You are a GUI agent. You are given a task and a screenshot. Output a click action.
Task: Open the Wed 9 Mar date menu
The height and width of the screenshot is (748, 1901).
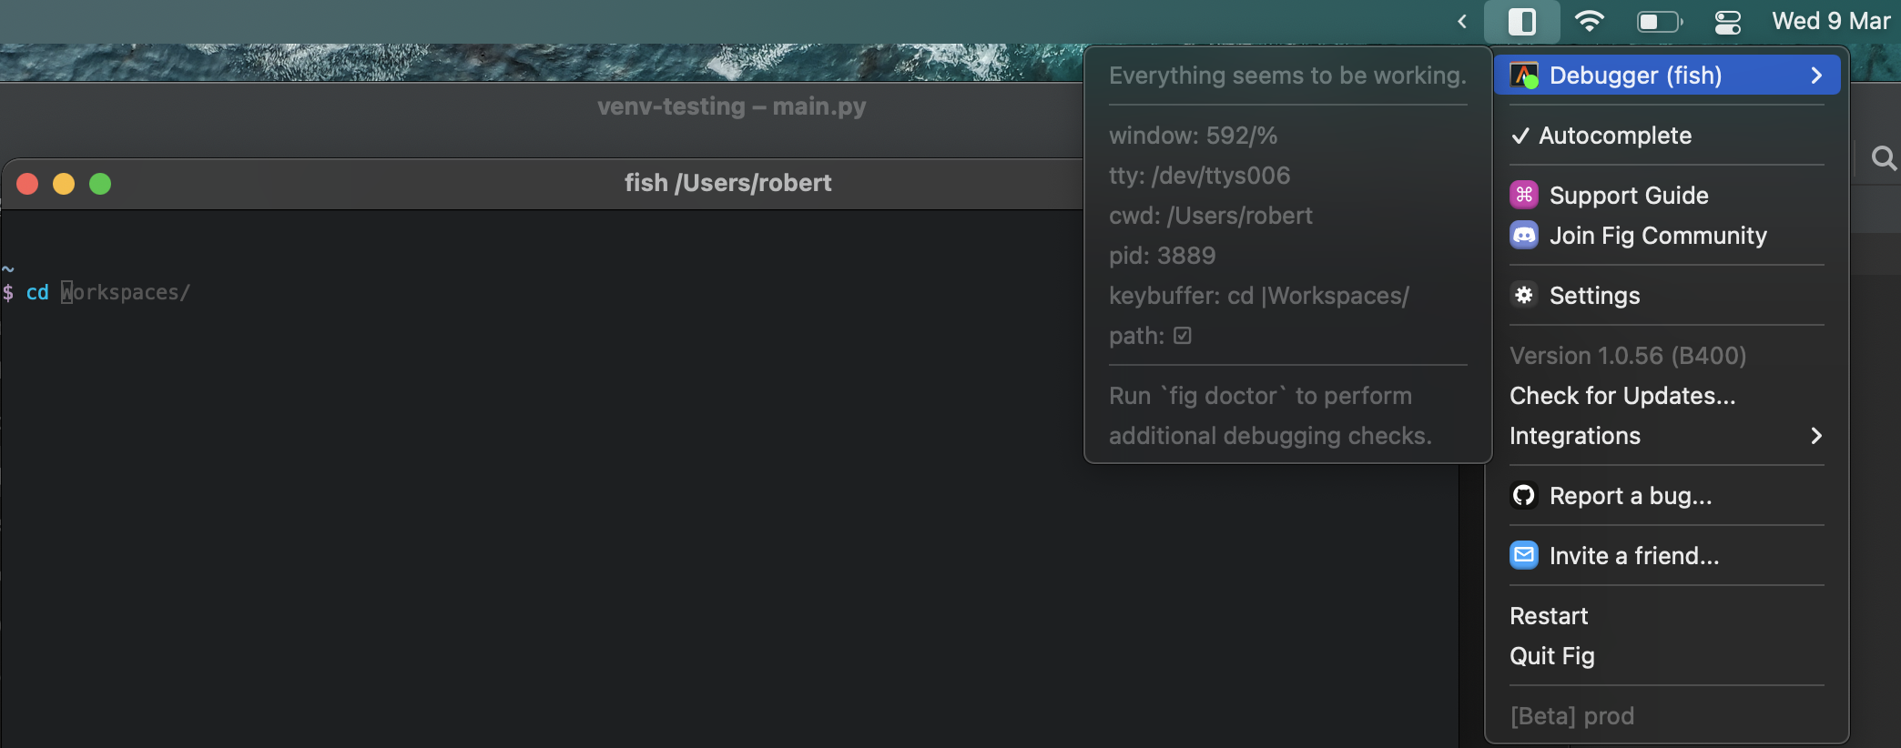pyautogui.click(x=1831, y=21)
